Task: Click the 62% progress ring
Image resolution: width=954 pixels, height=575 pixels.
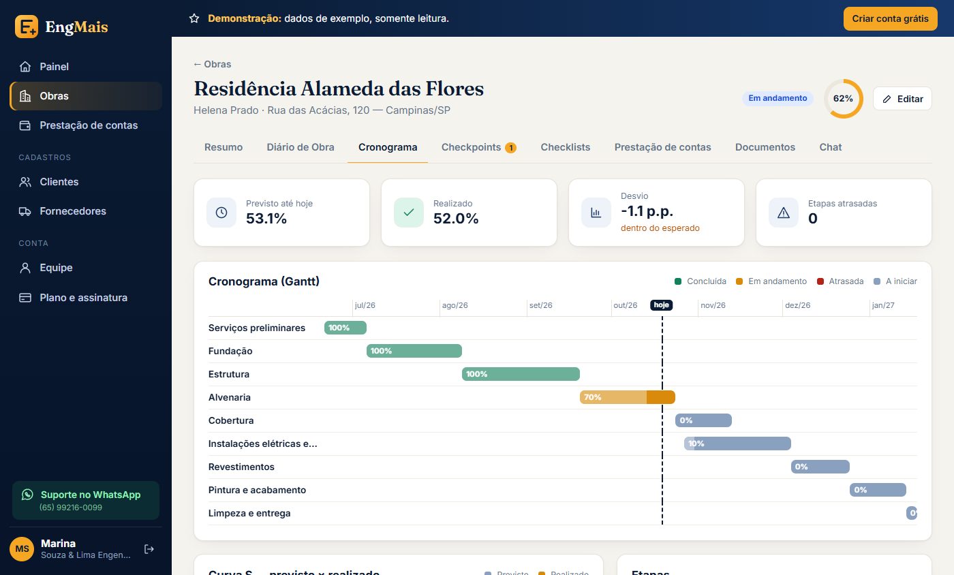Action: click(844, 99)
